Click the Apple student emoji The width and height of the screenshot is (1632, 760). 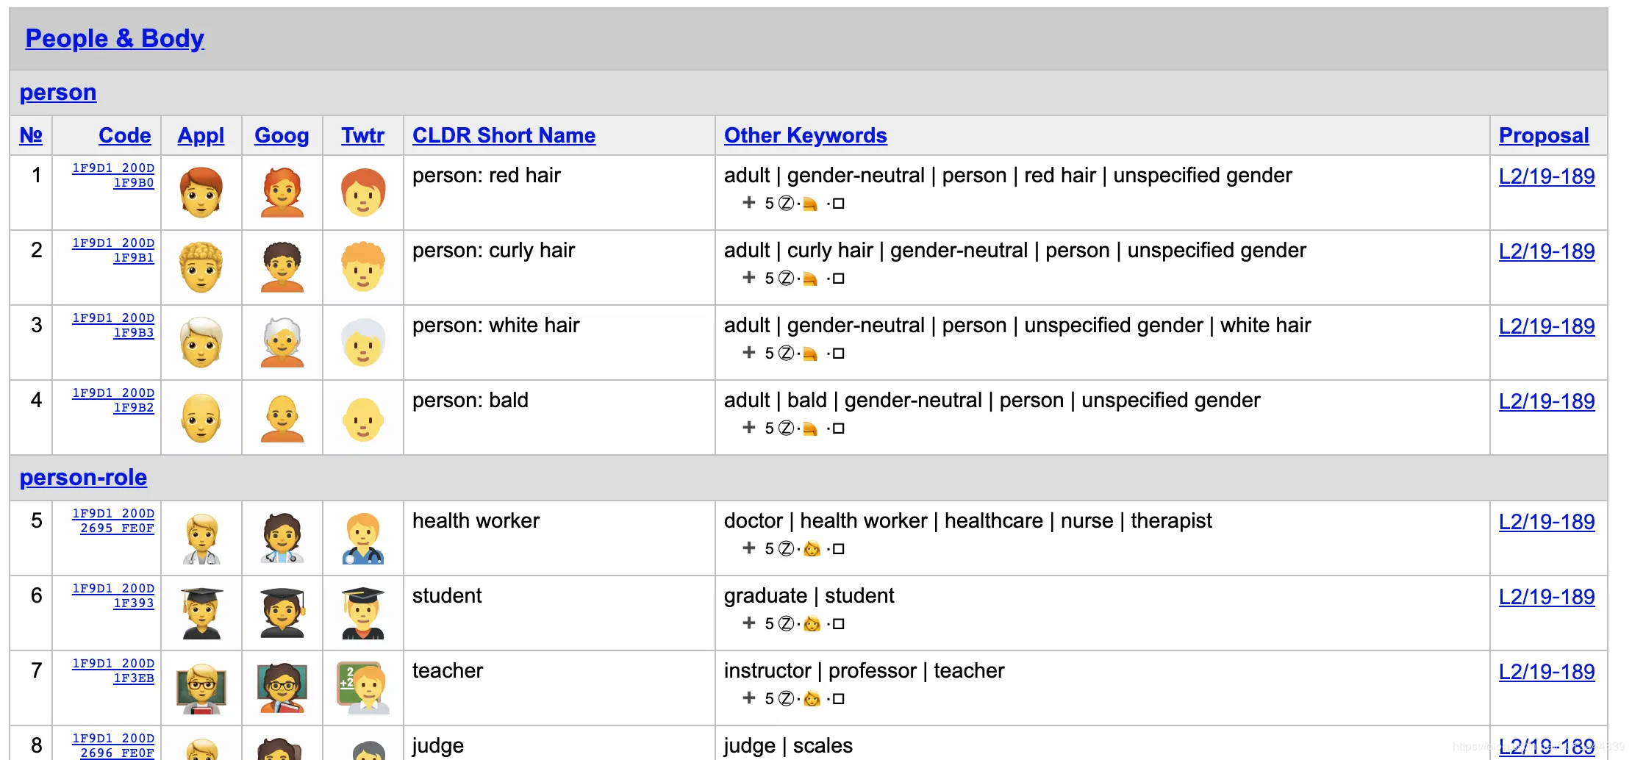(x=201, y=613)
